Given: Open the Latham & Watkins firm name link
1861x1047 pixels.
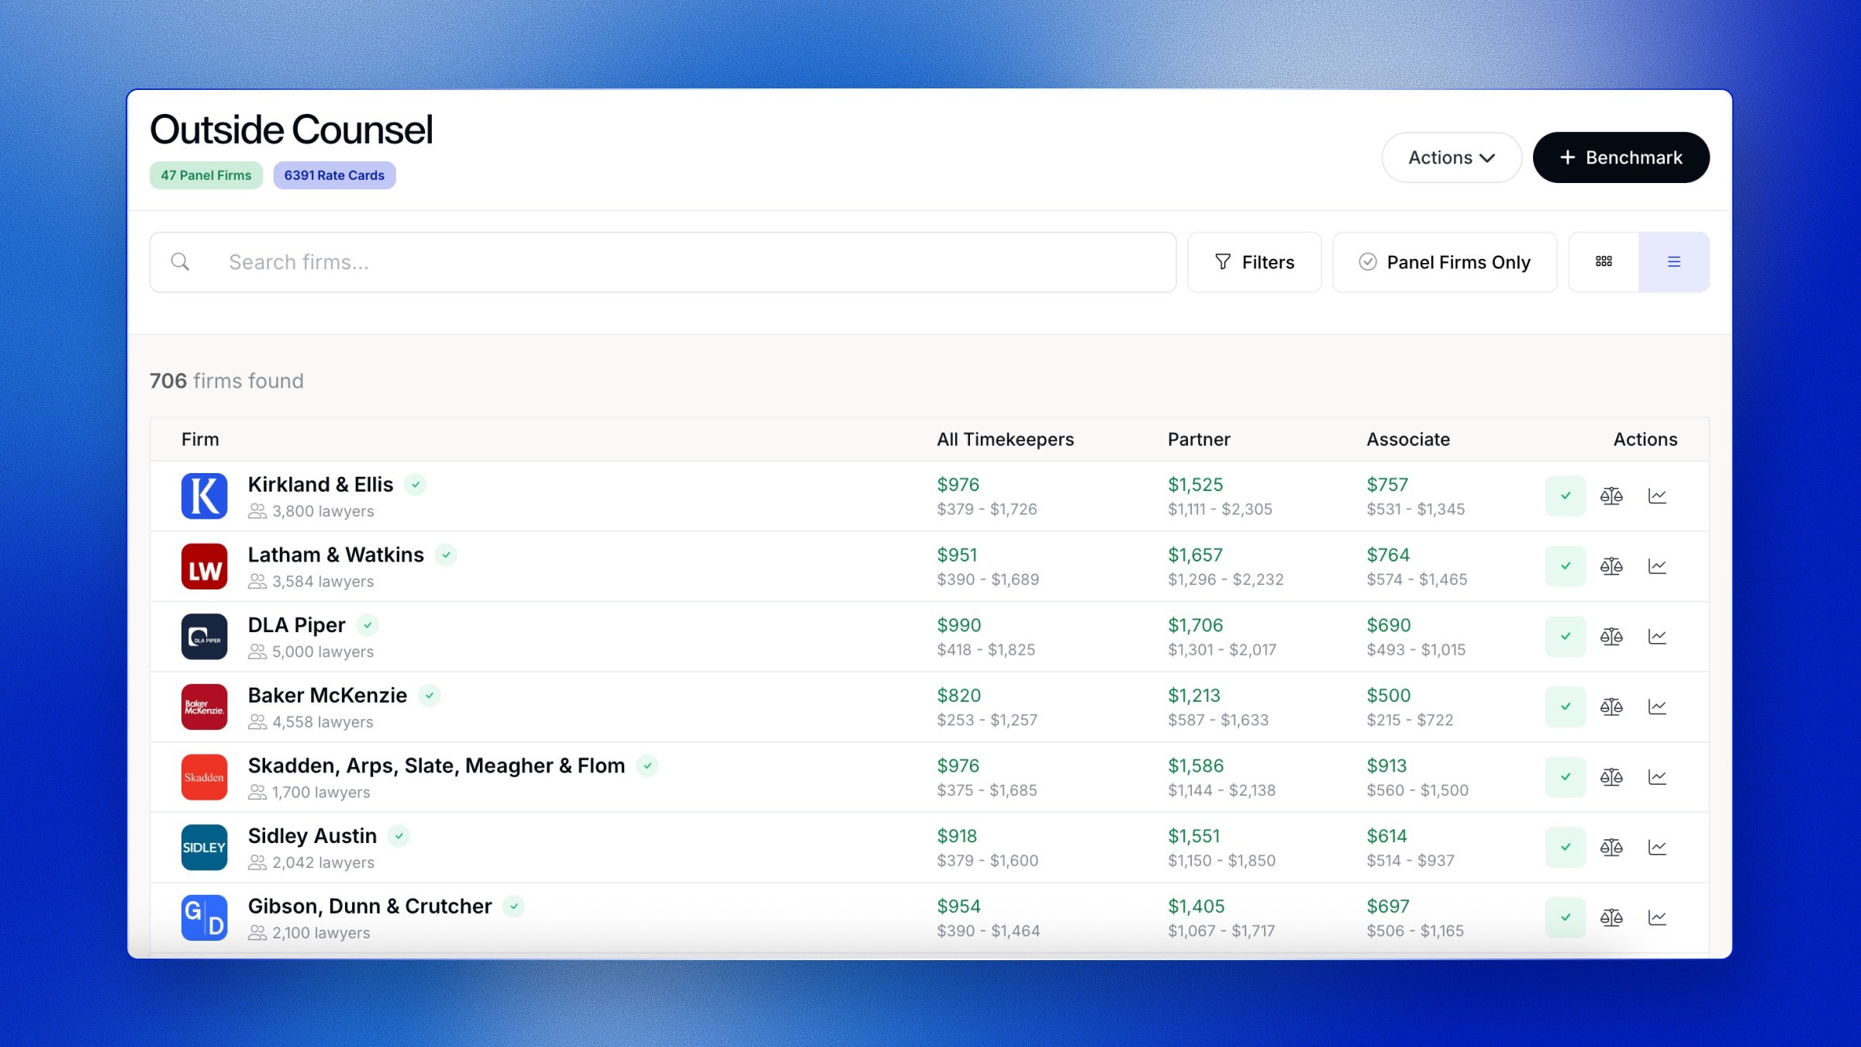Looking at the screenshot, I should (x=335, y=555).
